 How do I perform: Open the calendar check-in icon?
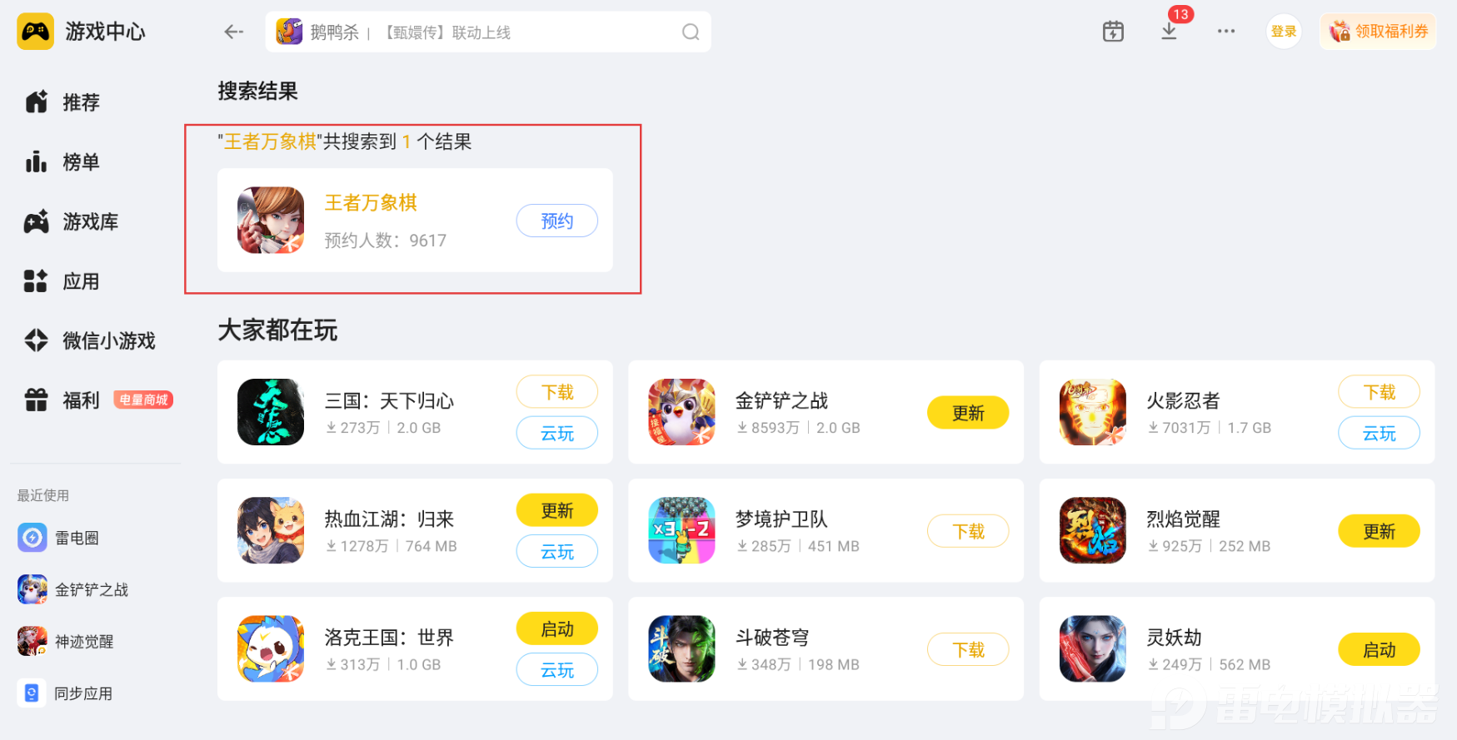[1113, 32]
